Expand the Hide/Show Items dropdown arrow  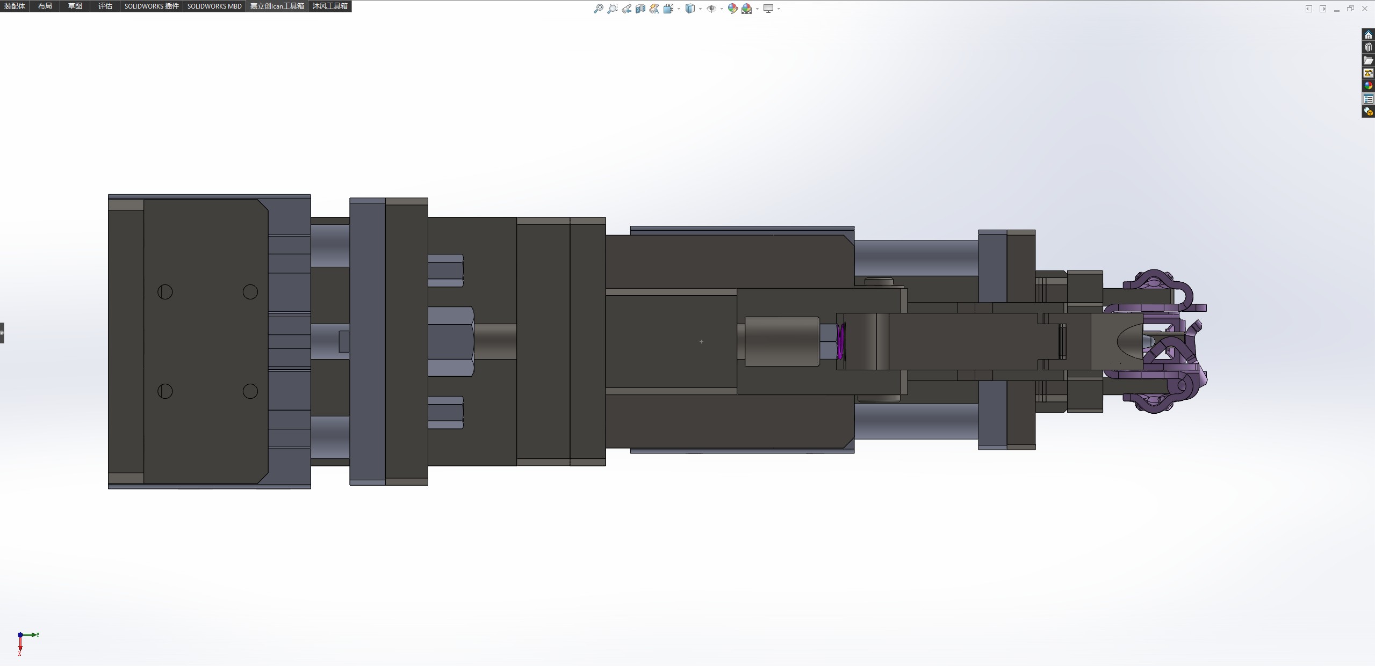point(721,9)
